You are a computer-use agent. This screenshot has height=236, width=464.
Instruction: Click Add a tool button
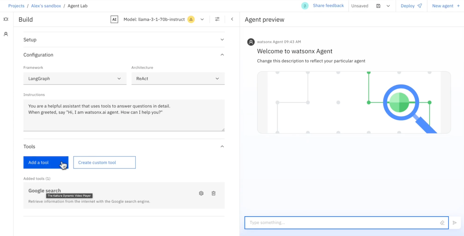46,163
